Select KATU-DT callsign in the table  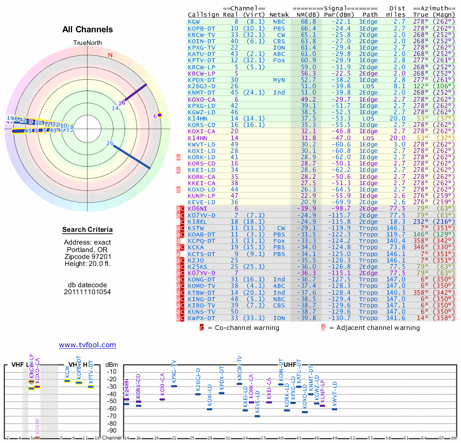[202, 54]
